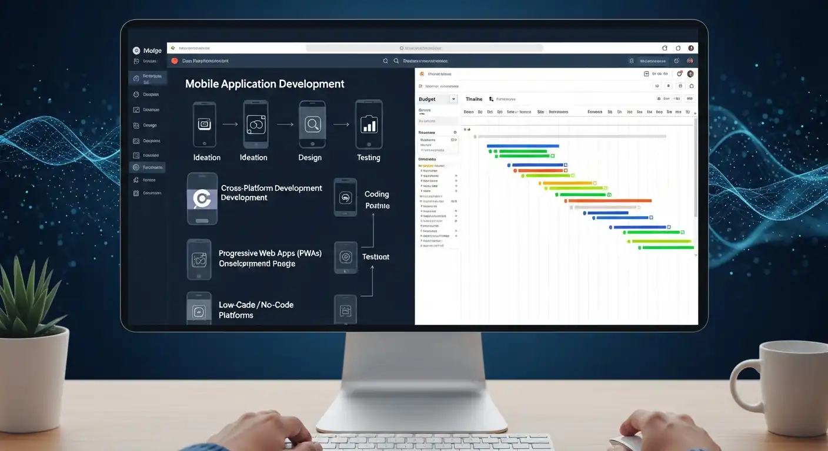
Task: Click the square end marker of first green task bar
Action: [x=552, y=156]
